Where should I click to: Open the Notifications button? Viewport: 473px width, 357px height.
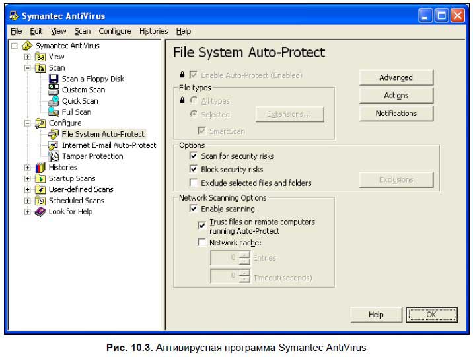pyautogui.click(x=396, y=114)
